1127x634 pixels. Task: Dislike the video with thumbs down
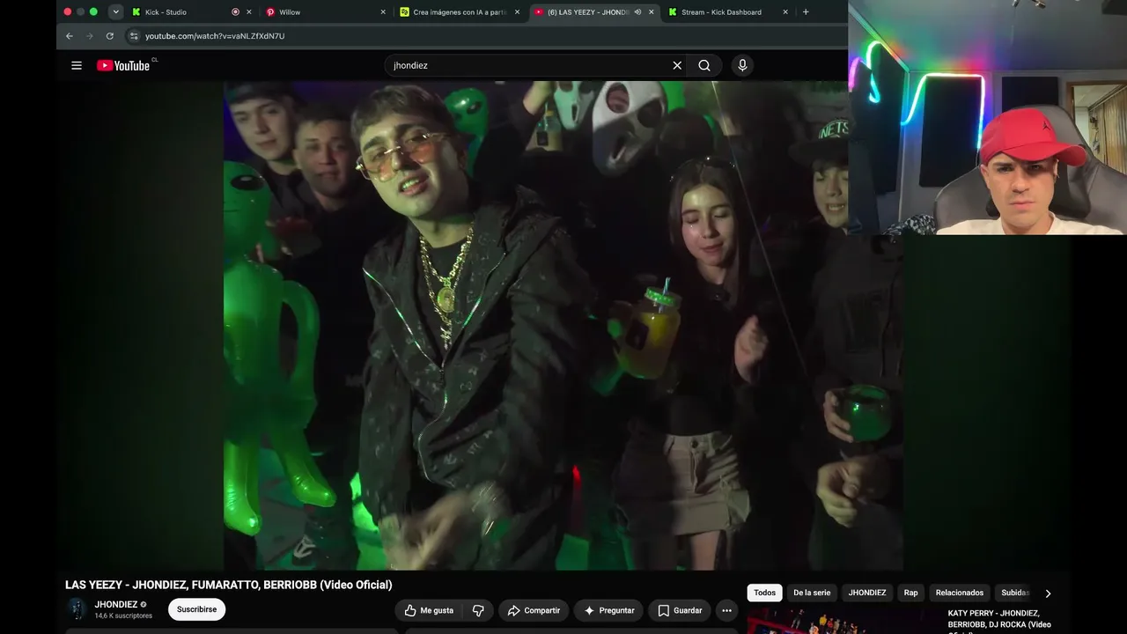point(478,610)
